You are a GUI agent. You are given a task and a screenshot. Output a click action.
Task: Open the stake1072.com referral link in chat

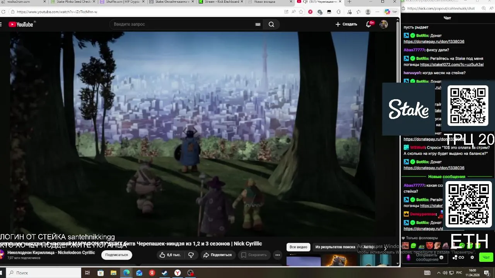coord(452,64)
